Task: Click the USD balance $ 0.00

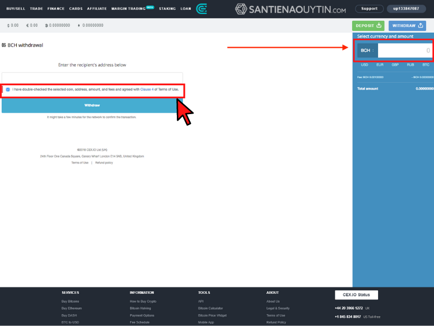Action: 13,25
